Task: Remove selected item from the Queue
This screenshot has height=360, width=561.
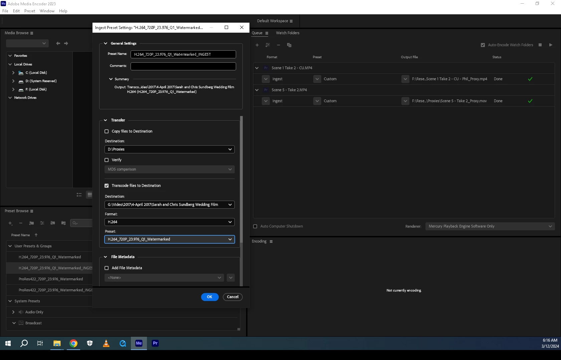Action: click(x=278, y=45)
